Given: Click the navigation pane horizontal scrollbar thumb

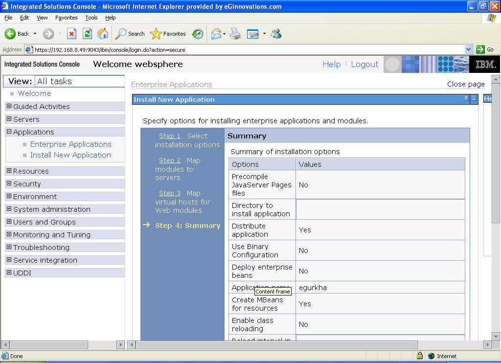Looking at the screenshot, I should [49, 344].
